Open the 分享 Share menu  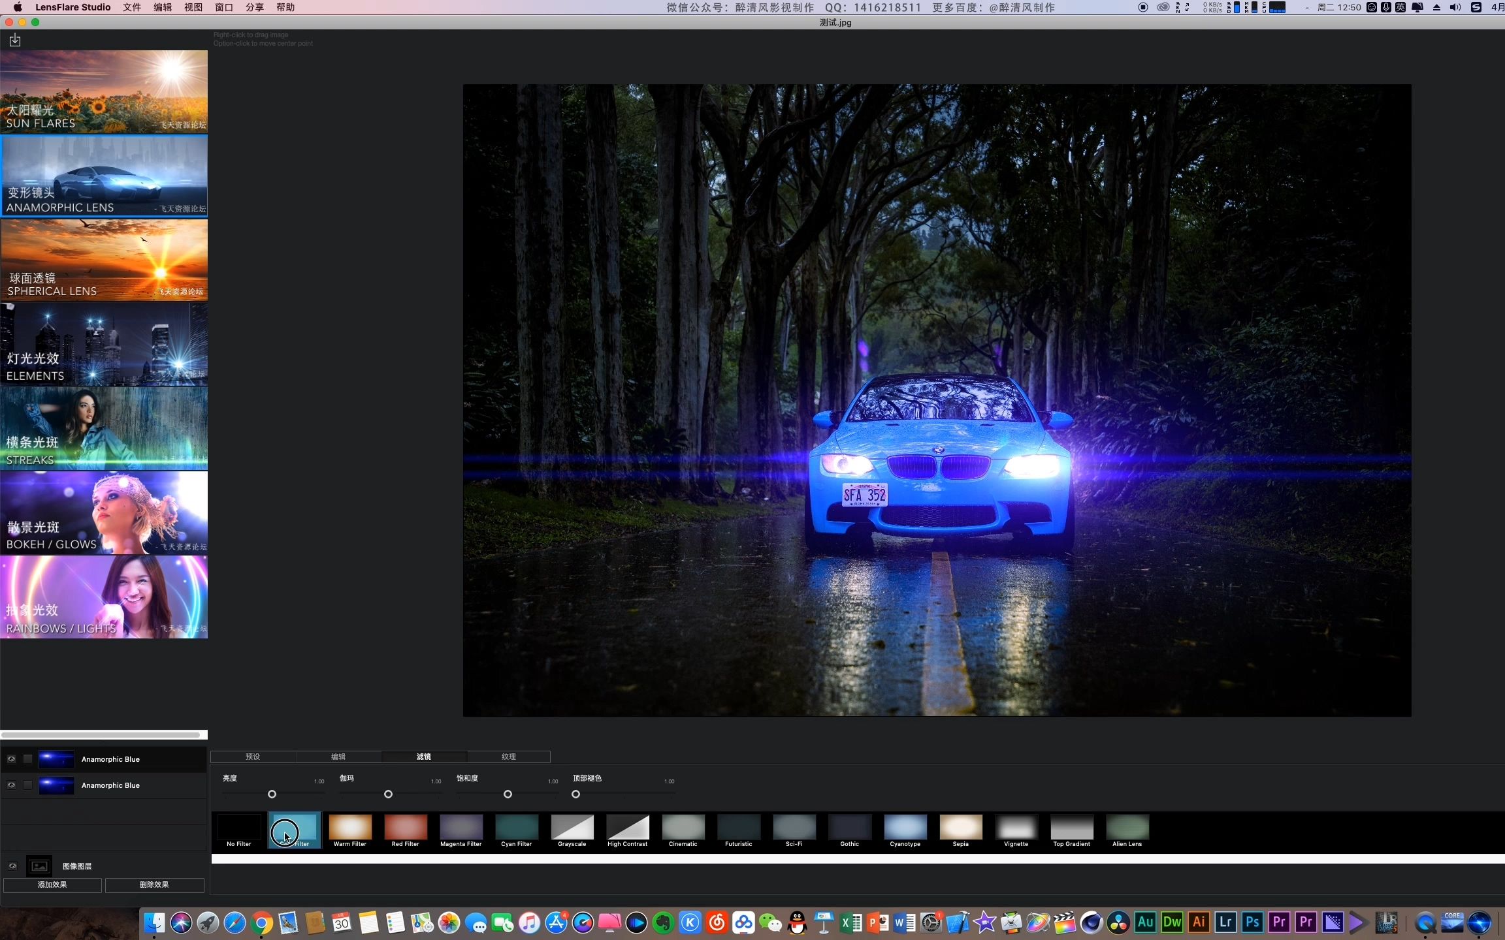255,7
